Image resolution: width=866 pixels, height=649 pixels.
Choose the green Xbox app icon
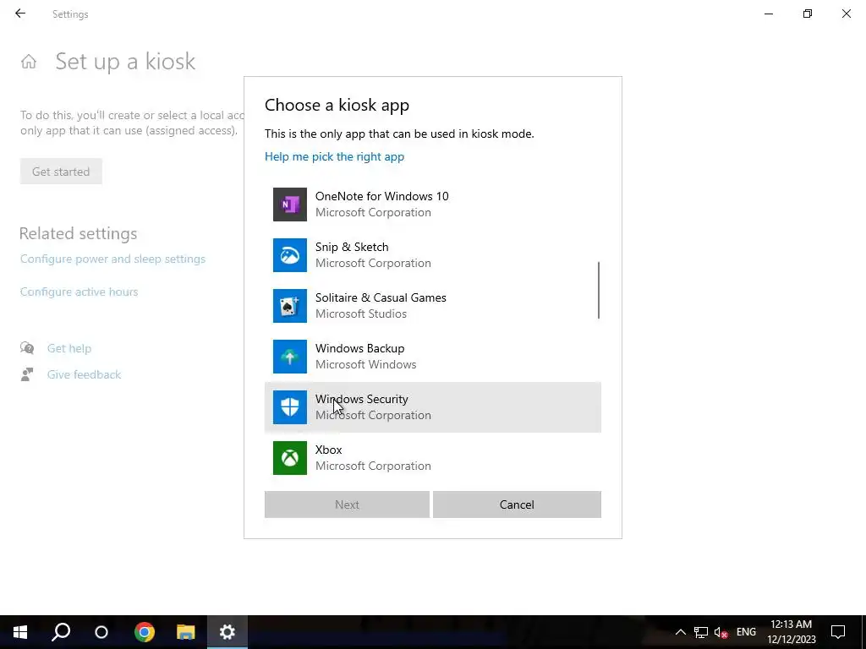[290, 458]
